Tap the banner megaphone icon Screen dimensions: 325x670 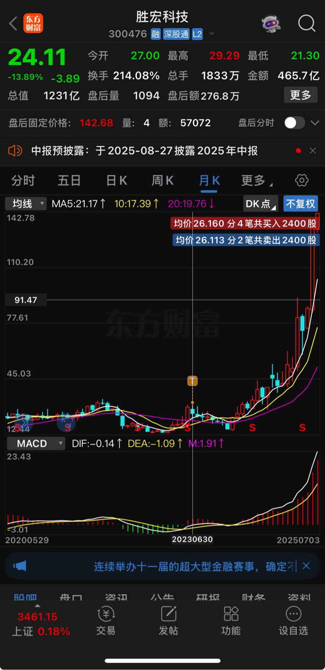19,566
